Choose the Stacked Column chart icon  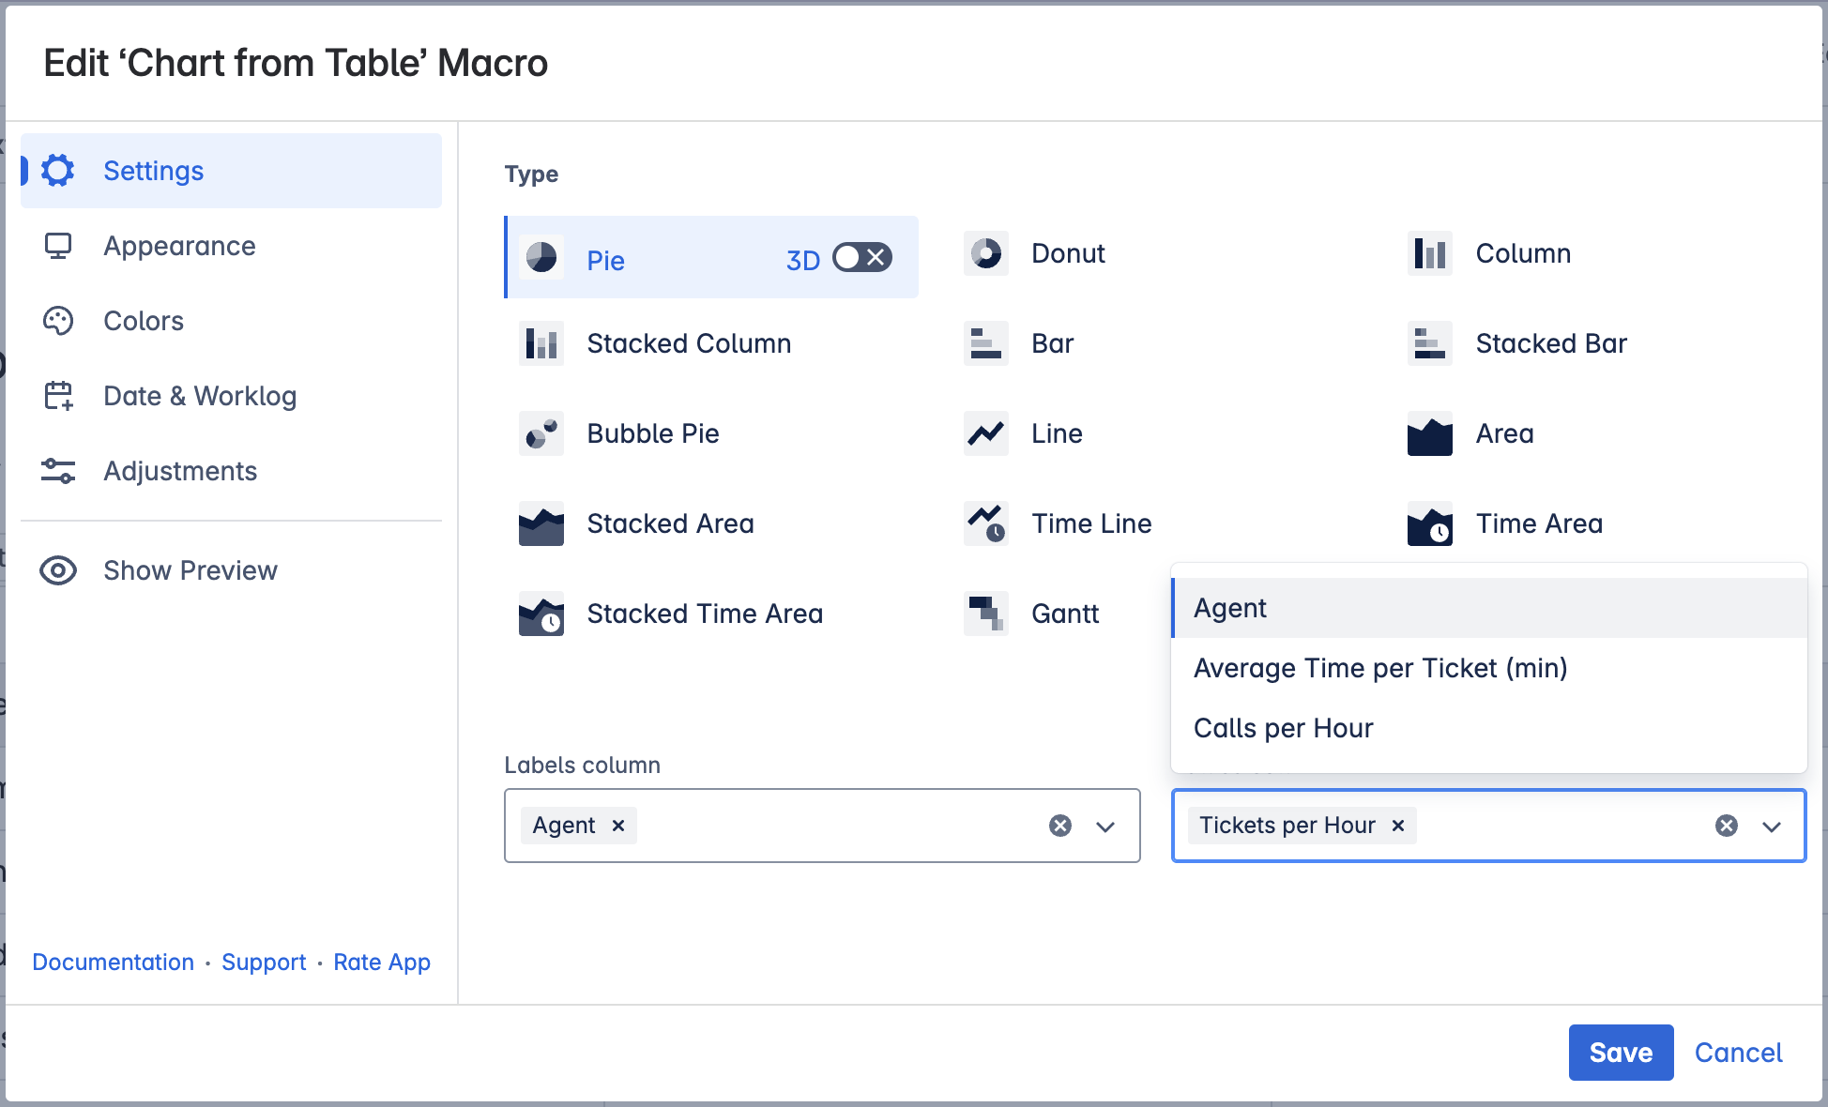(541, 343)
